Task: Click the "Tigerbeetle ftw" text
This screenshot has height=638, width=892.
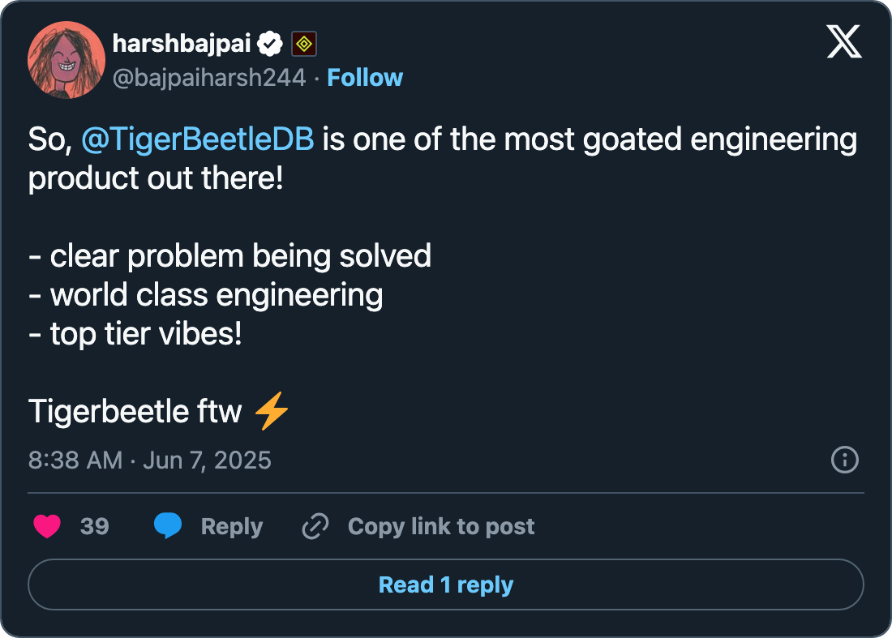Action: point(135,412)
